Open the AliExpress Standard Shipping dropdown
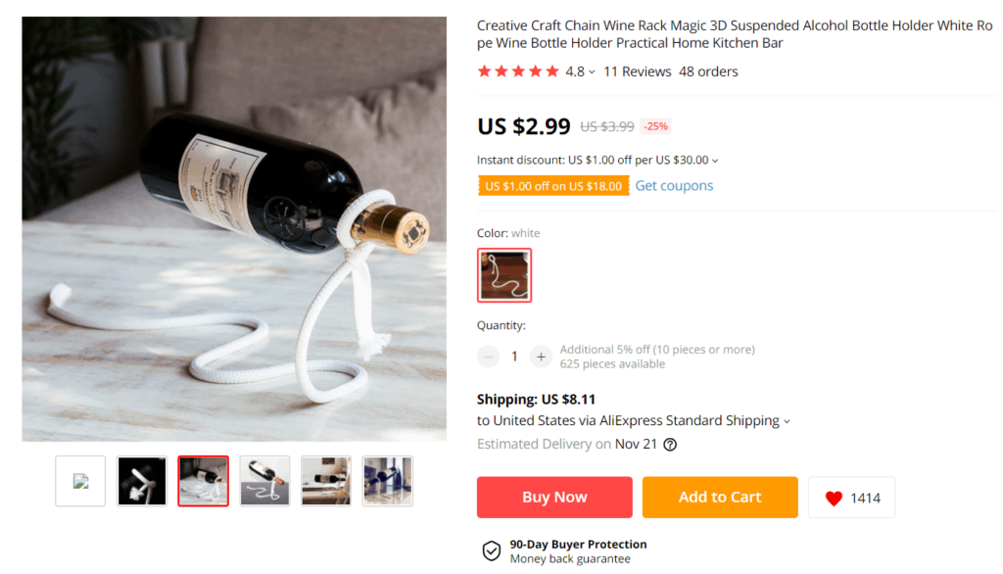 (x=787, y=421)
